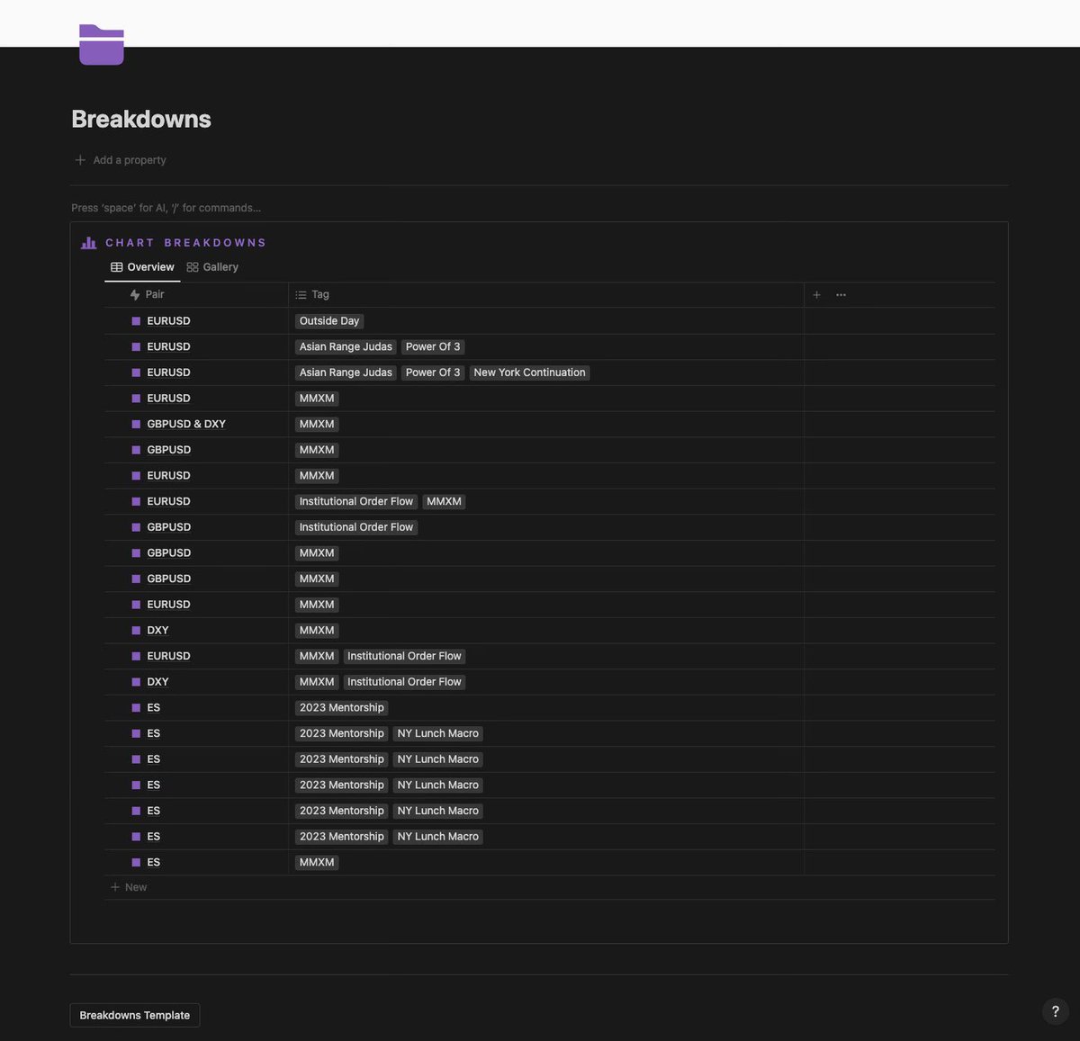1080x1041 pixels.
Task: Click MMXM tag in the GBPUSD & DXY row
Action: pos(317,424)
